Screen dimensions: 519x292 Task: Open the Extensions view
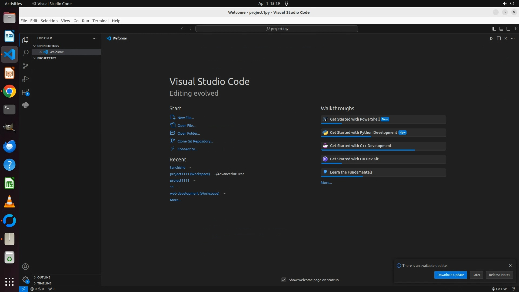[x=25, y=92]
